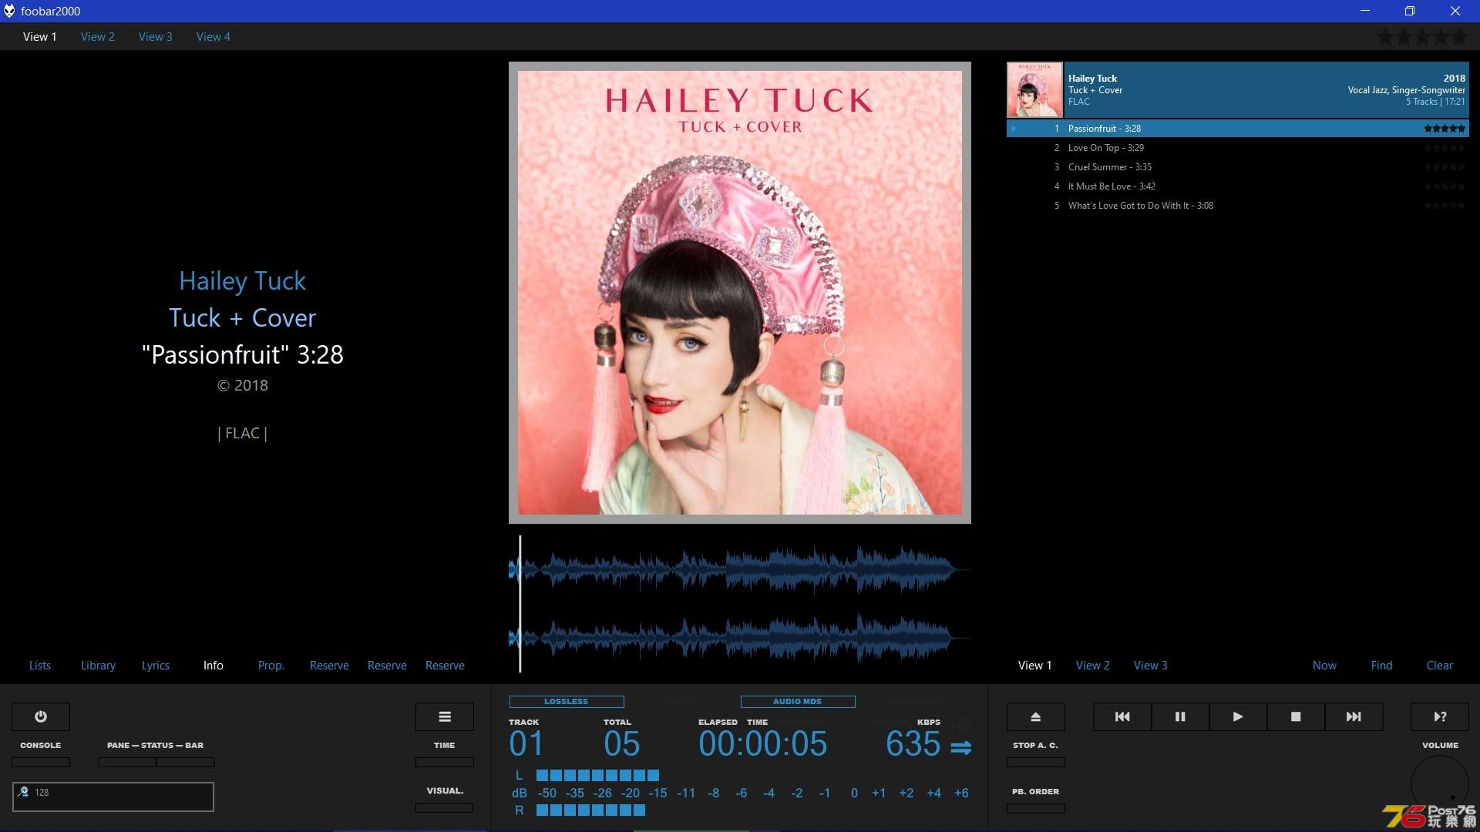Open the Lyrics tab
The height and width of the screenshot is (832, 1480).
tap(156, 665)
